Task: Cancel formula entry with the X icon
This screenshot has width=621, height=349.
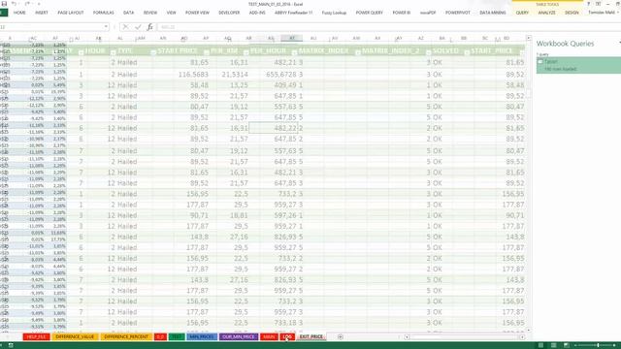Action: 125,27
